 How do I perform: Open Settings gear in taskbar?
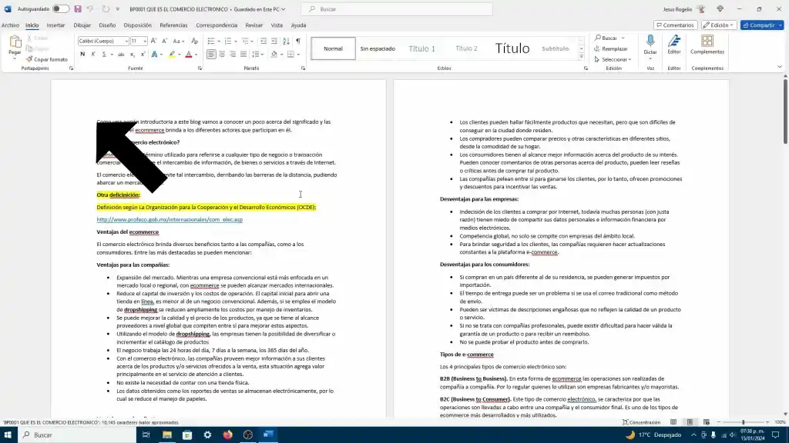(207, 435)
